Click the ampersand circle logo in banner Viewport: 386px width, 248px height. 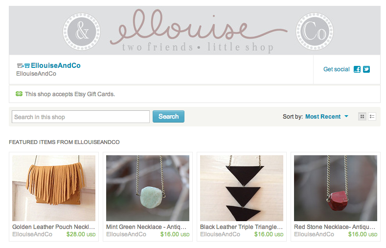[82, 32]
